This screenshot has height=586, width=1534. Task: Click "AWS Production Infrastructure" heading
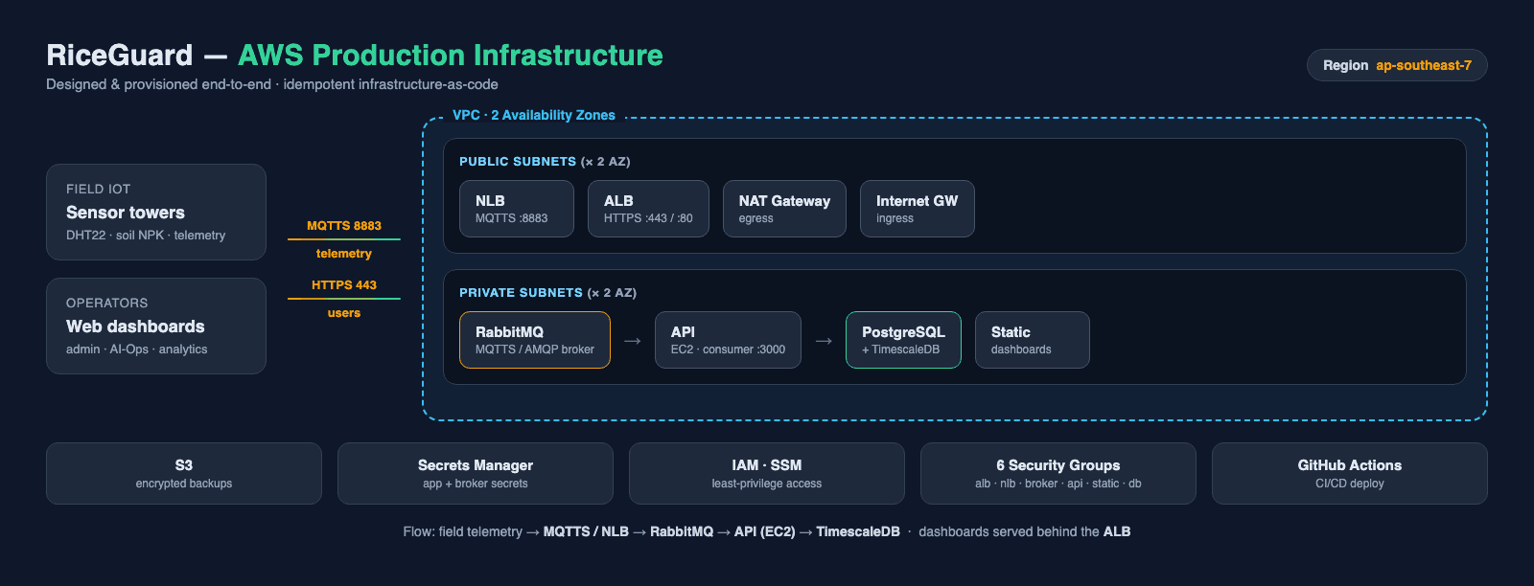point(451,56)
